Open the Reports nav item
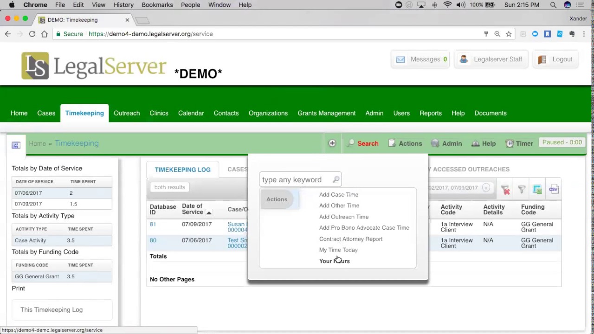The image size is (594, 334). [431, 113]
